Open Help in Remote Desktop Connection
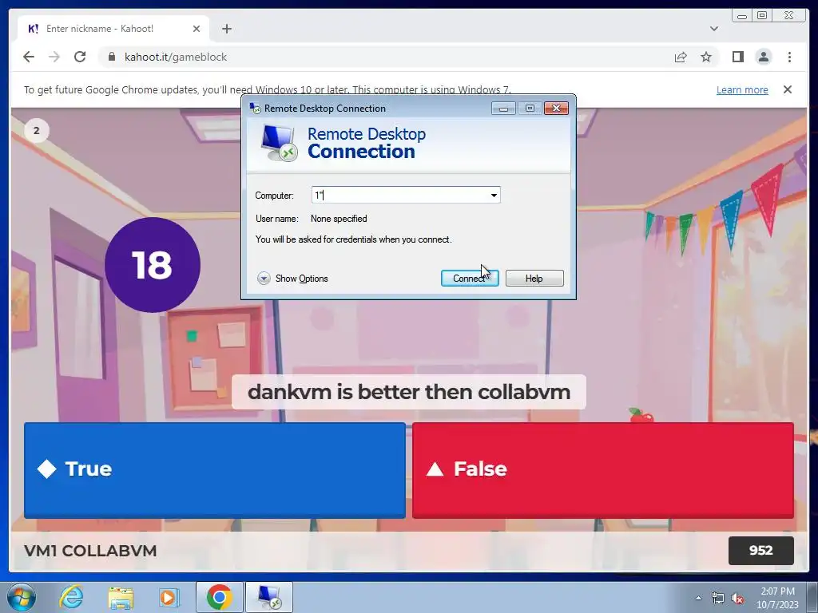This screenshot has width=818, height=613. coord(534,279)
